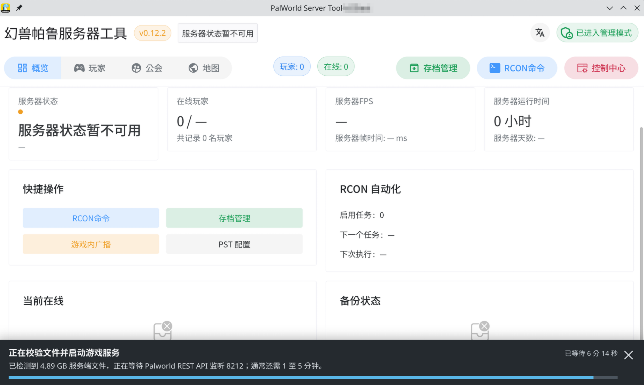Click the 当前在线 heading

(x=43, y=301)
